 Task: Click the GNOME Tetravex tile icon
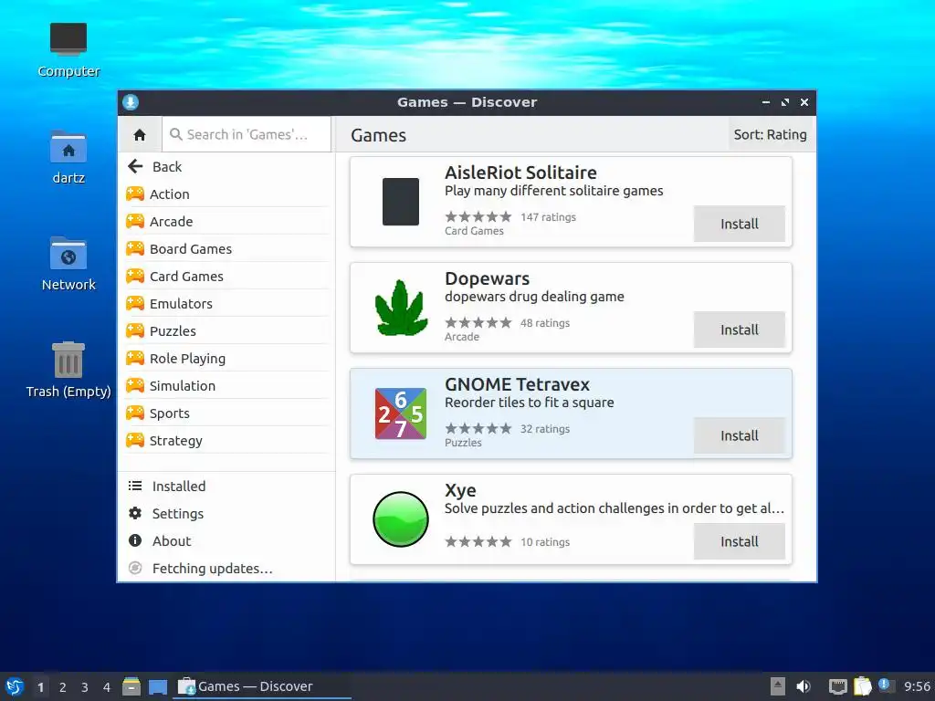tap(401, 413)
